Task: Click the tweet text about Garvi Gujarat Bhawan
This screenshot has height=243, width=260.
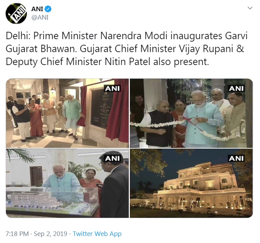Action: point(127,49)
